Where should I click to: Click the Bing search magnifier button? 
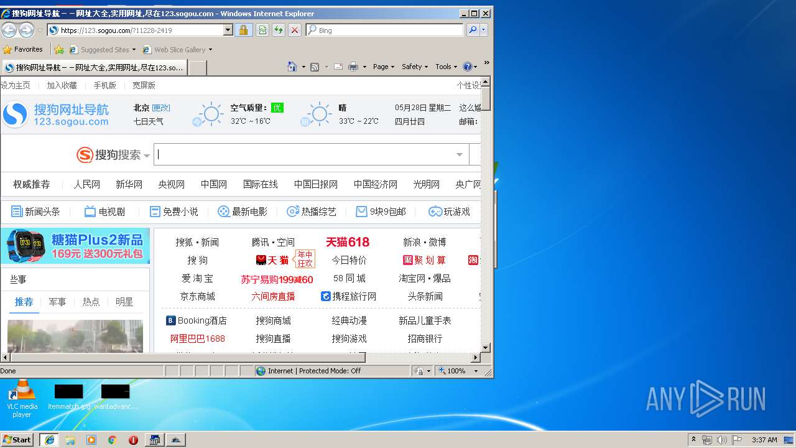(x=473, y=30)
